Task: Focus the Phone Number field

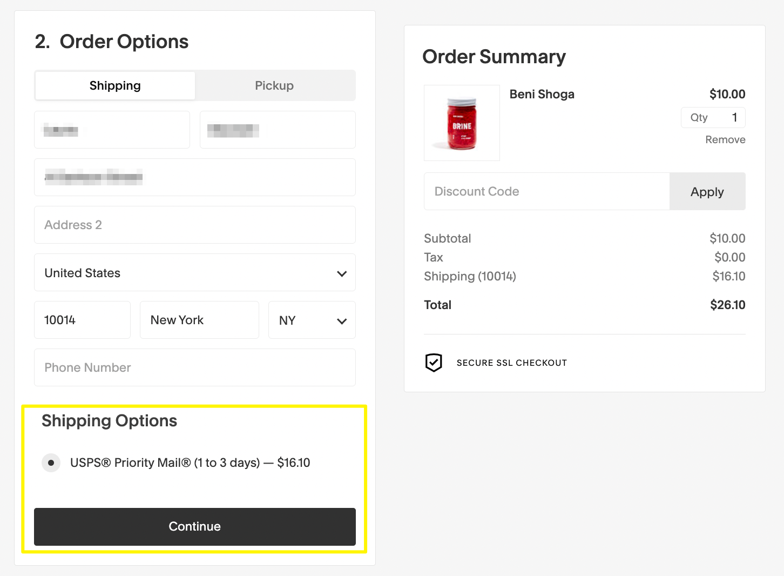Action: [x=195, y=367]
